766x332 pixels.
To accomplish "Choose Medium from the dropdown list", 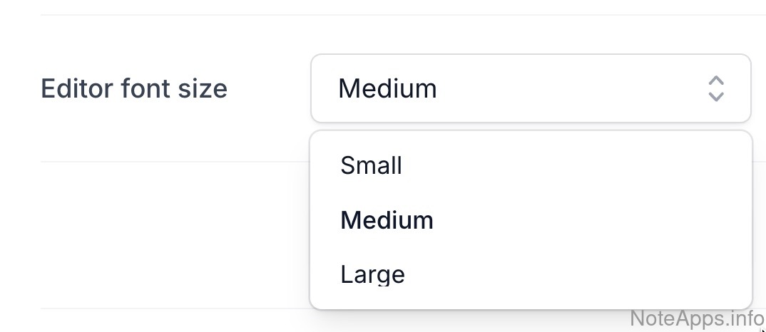I will [387, 220].
